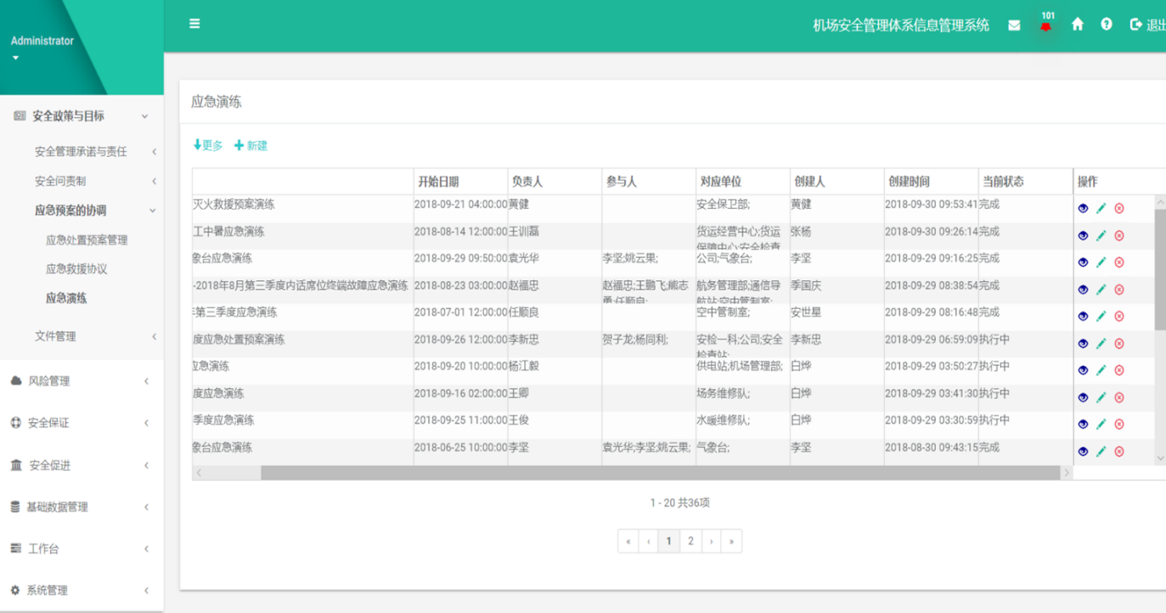
Task: Click the eye view icon in first row
Action: tap(1083, 208)
